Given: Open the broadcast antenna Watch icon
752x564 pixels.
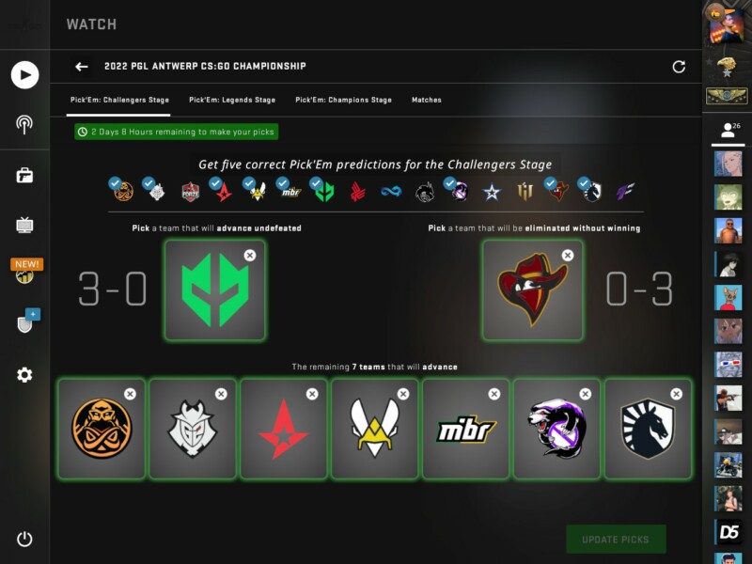Looking at the screenshot, I should [24, 125].
